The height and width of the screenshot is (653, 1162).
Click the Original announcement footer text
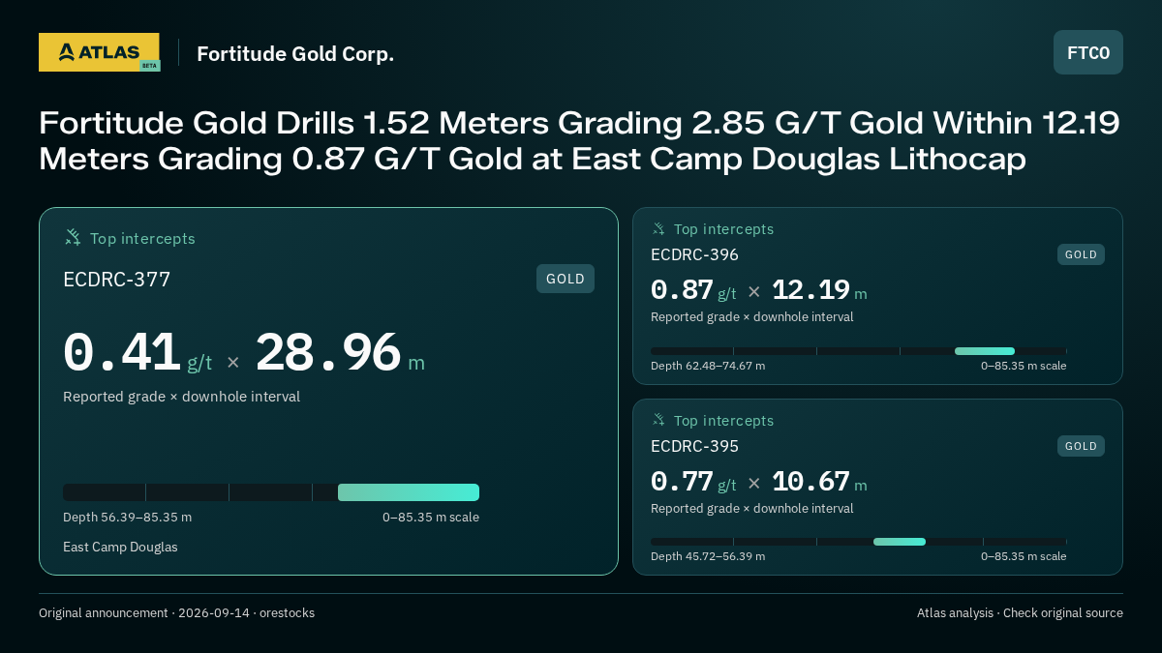pyautogui.click(x=176, y=613)
